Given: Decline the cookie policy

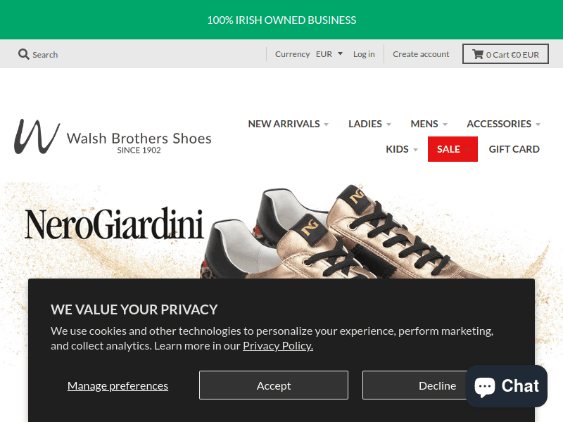Looking at the screenshot, I should pos(437,385).
